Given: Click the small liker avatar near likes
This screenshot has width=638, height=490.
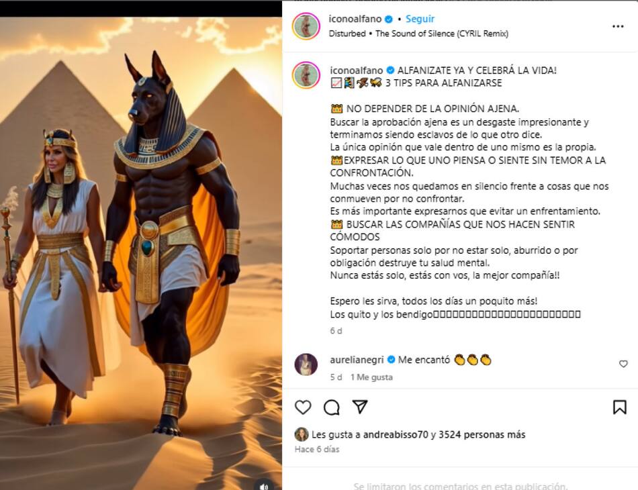Looking at the screenshot, I should [302, 435].
